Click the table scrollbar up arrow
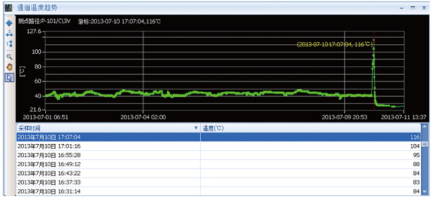The width and height of the screenshot is (434, 198). coord(424,127)
